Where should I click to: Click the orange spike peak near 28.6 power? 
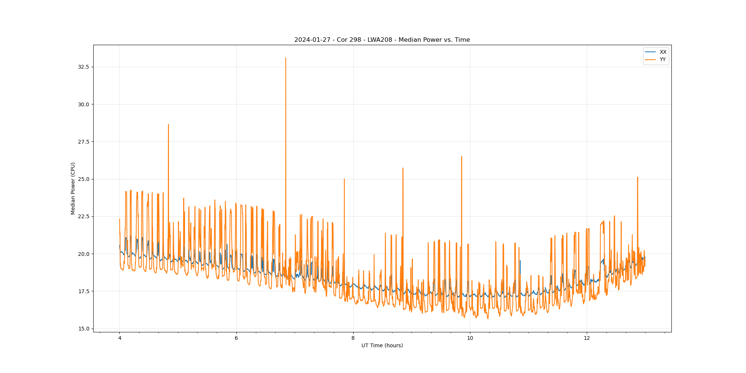pos(168,125)
